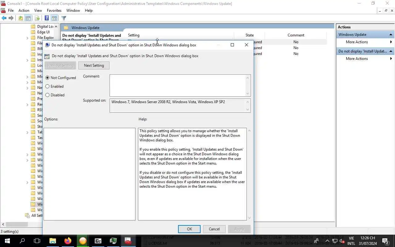Image resolution: width=395 pixels, height=247 pixels.
Task: Collapse the Windows Update actions section
Action: (391, 35)
